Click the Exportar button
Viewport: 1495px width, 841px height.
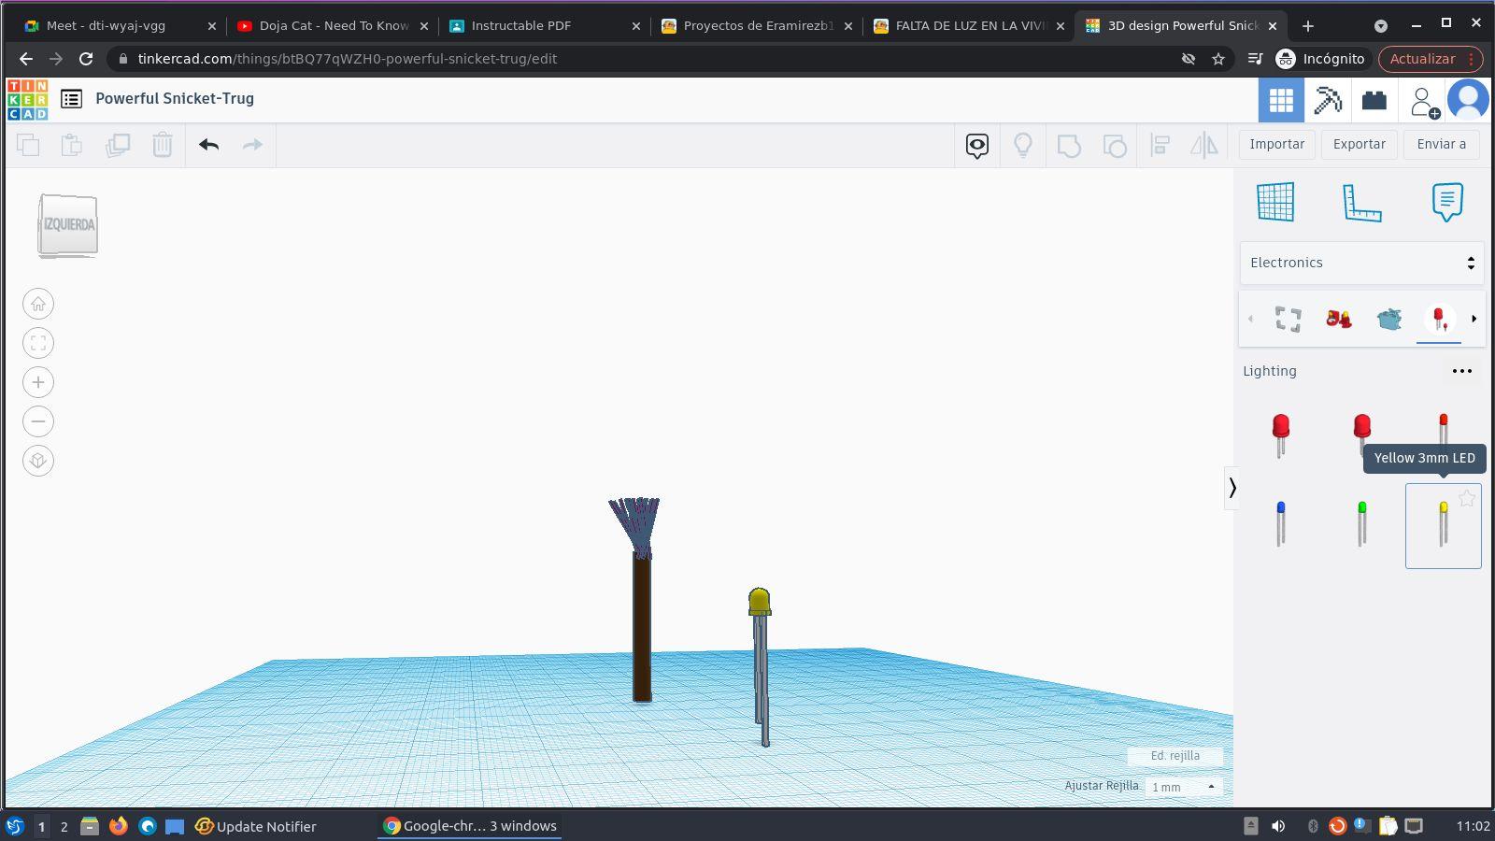pos(1360,144)
